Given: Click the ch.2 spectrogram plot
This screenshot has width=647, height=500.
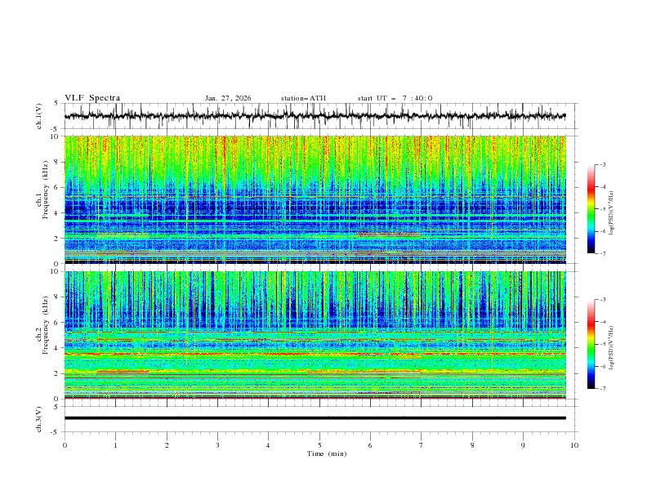Looking at the screenshot, I should point(315,335).
